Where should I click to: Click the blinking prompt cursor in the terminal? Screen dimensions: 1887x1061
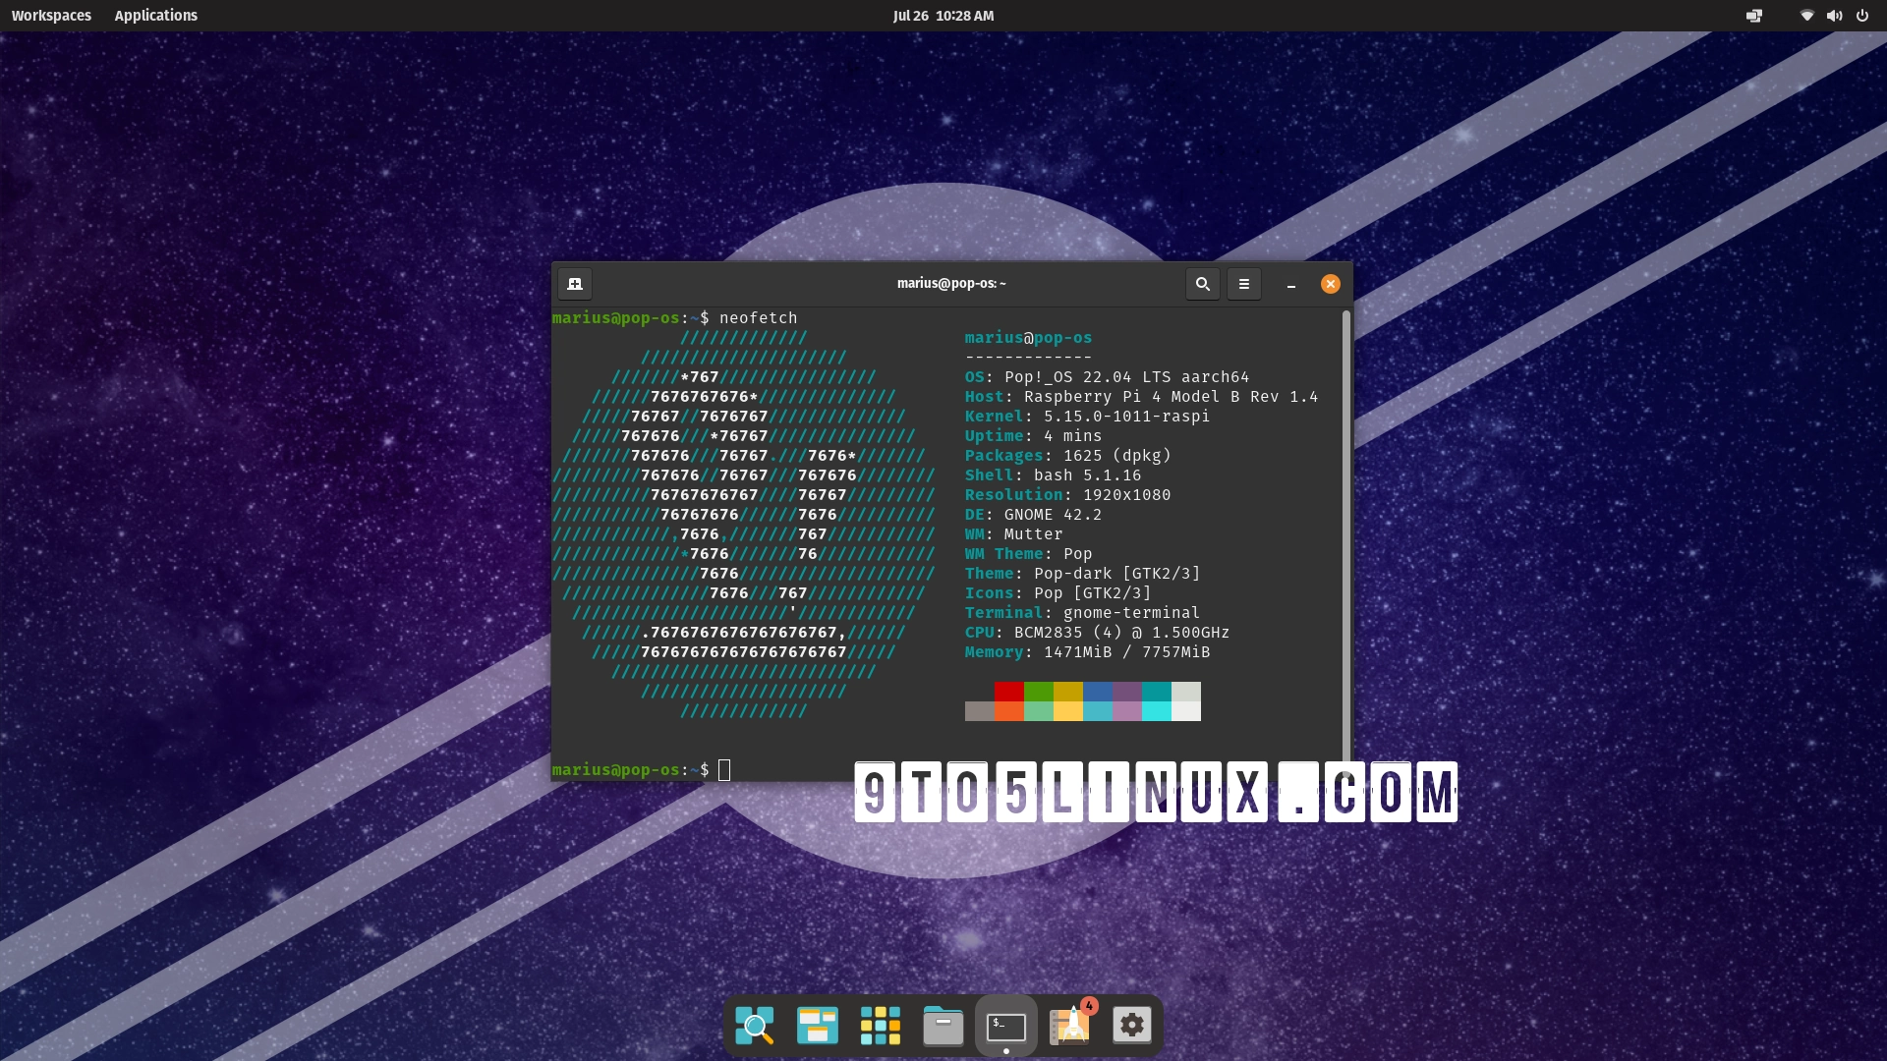(x=725, y=770)
